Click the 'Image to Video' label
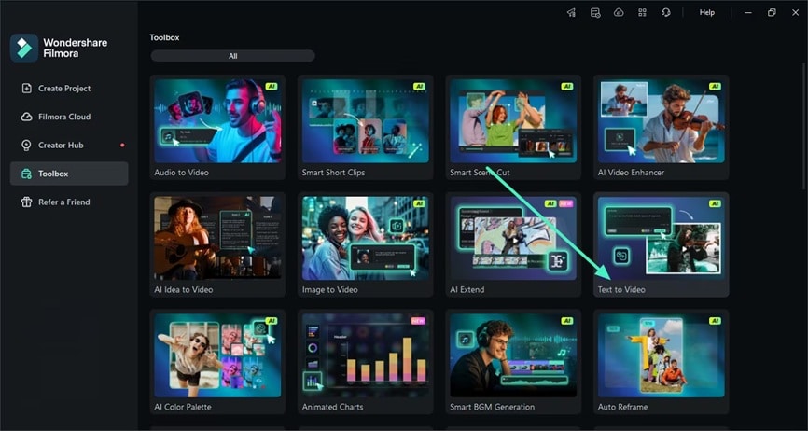Screen dimensions: 808x431 329,290
